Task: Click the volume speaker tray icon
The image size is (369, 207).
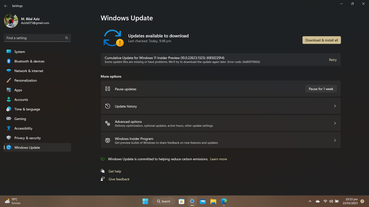Action: click(x=331, y=201)
